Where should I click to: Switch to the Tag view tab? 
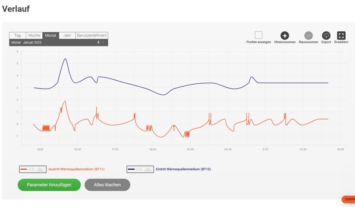17,36
